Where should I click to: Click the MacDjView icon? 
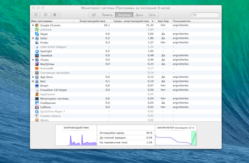37,64
